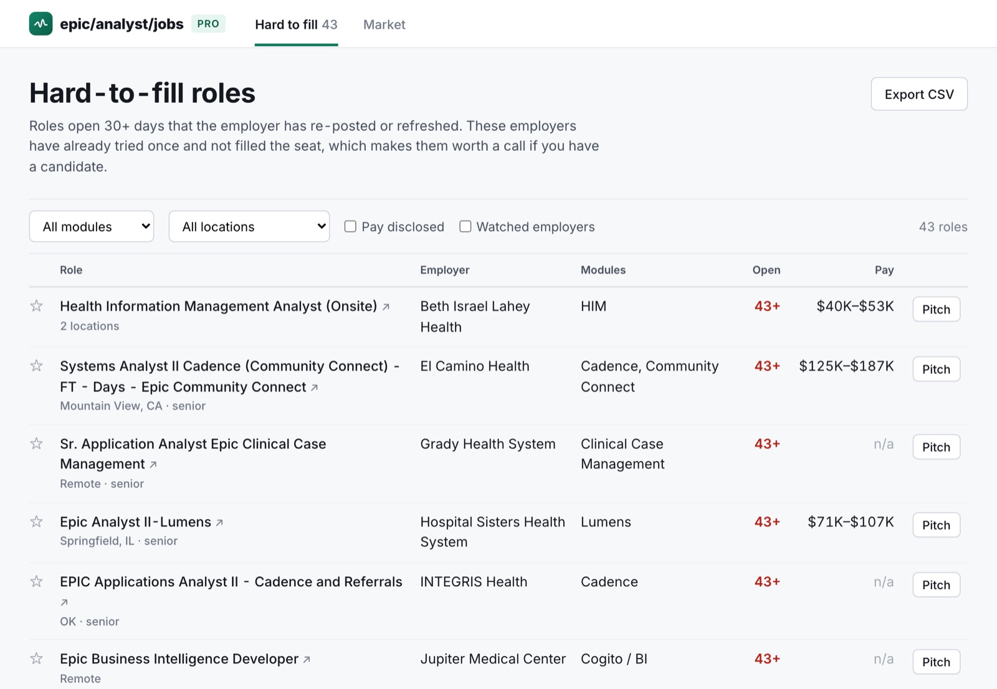Enable the Watched employers checkbox
The width and height of the screenshot is (997, 689).
point(465,226)
